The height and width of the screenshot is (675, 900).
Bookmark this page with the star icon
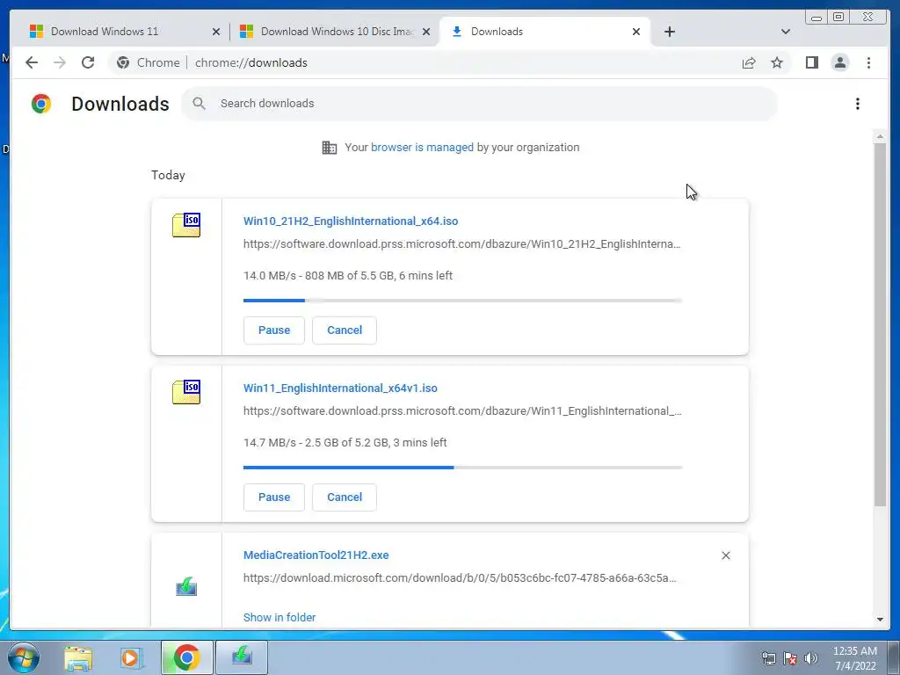777,62
